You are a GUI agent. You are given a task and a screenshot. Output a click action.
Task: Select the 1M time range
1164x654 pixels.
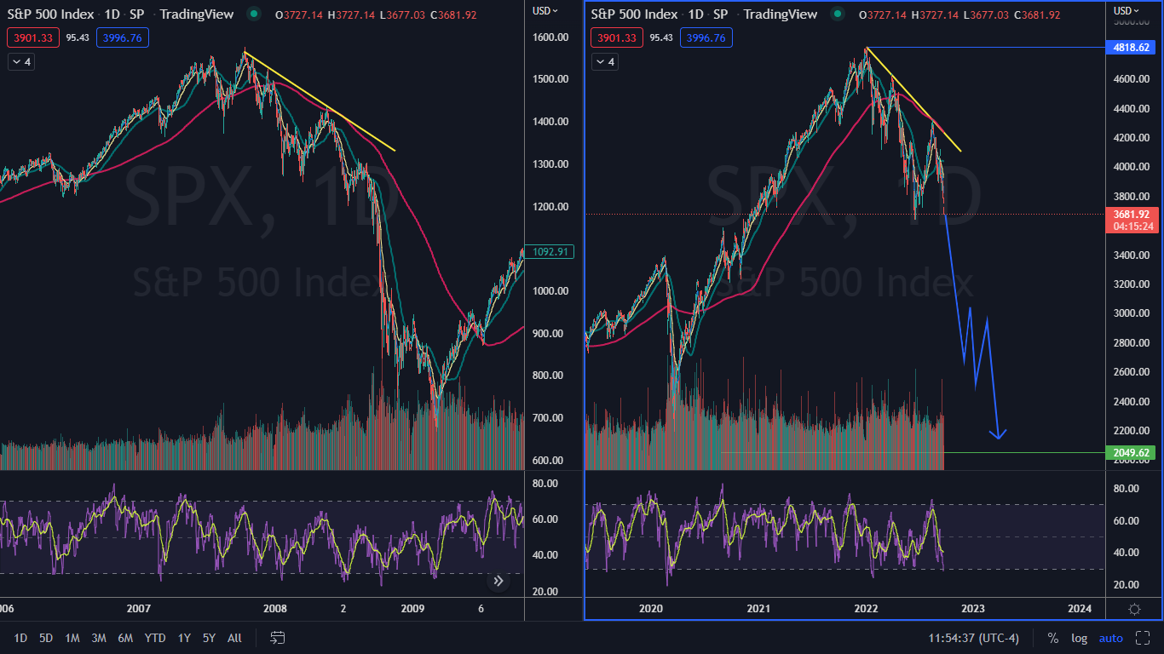[x=72, y=638]
